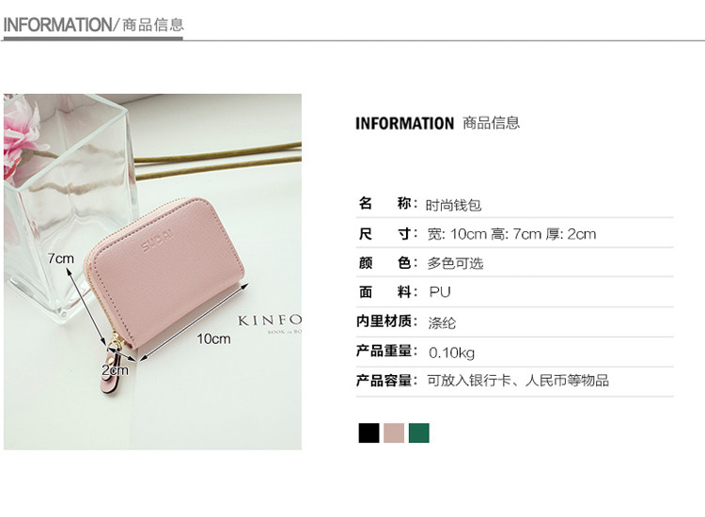Screen dimensions: 705x517
Task: Select the green color swatch
Action: [419, 433]
